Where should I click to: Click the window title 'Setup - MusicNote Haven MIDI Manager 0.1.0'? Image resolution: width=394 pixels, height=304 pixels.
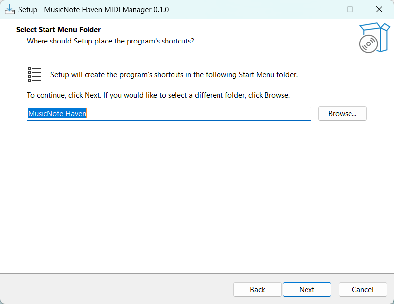tap(93, 10)
